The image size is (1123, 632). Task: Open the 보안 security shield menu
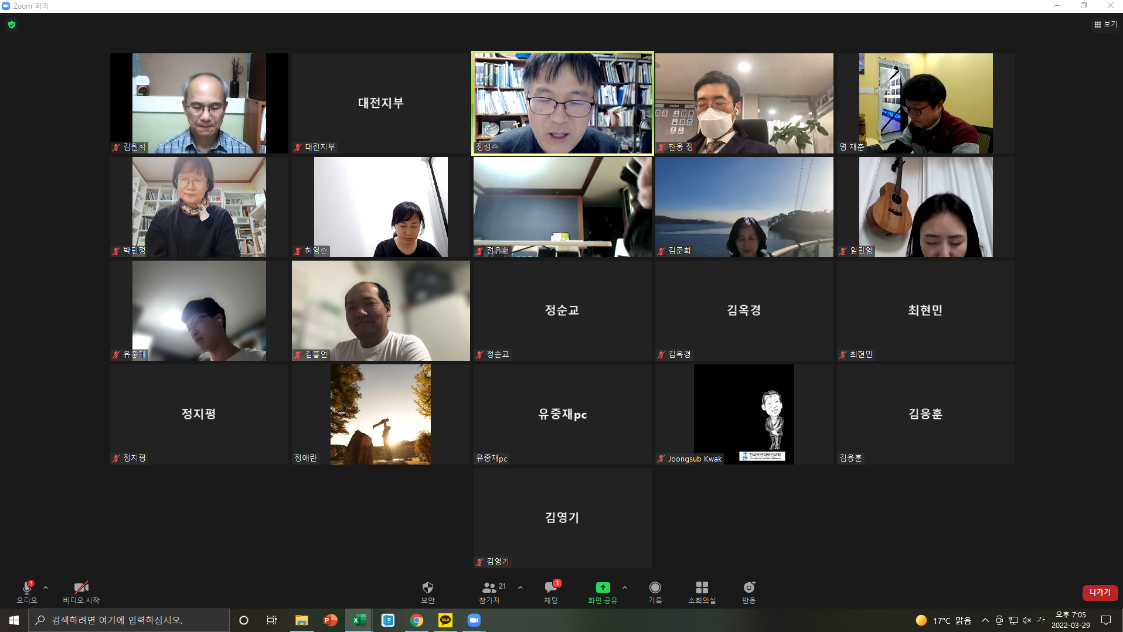pyautogui.click(x=428, y=592)
